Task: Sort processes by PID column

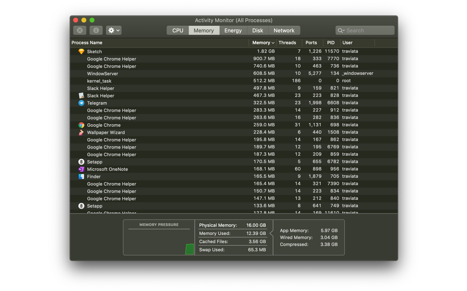Action: (x=331, y=43)
